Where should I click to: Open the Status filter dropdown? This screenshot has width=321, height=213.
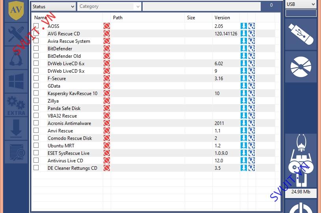pos(53,7)
